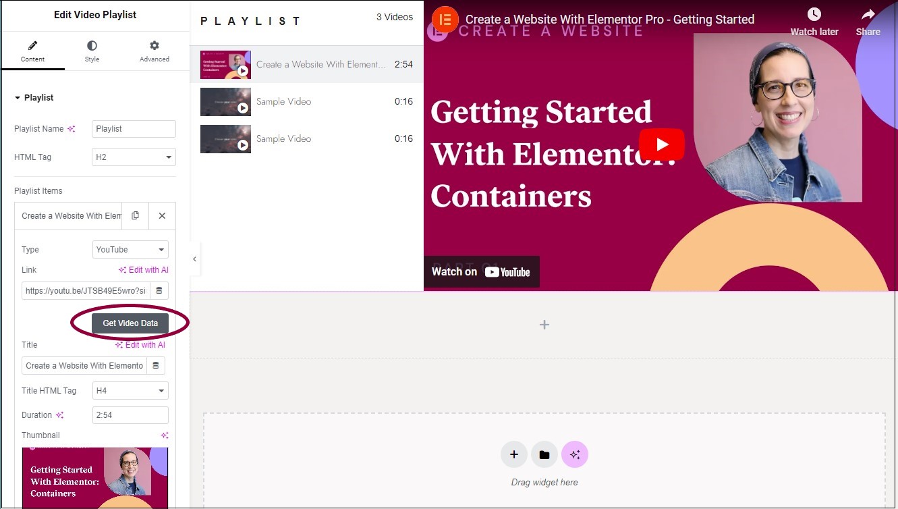Click Edit with AI next to Title

tap(140, 345)
